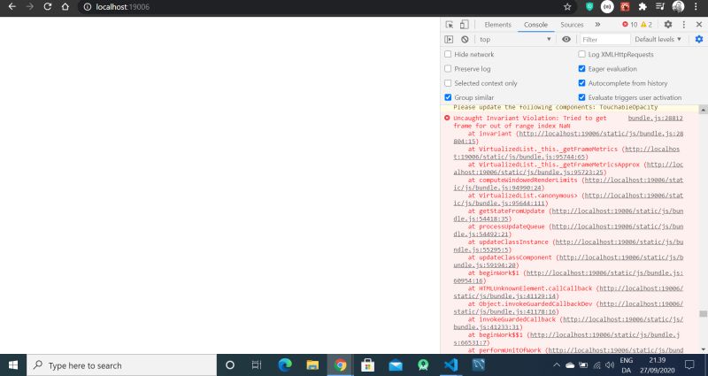Enable Preserve log checkbox
The height and width of the screenshot is (376, 708).
448,69
